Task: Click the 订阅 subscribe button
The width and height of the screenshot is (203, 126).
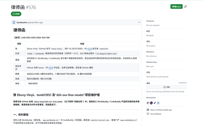Action: pyautogui.click(x=167, y=87)
